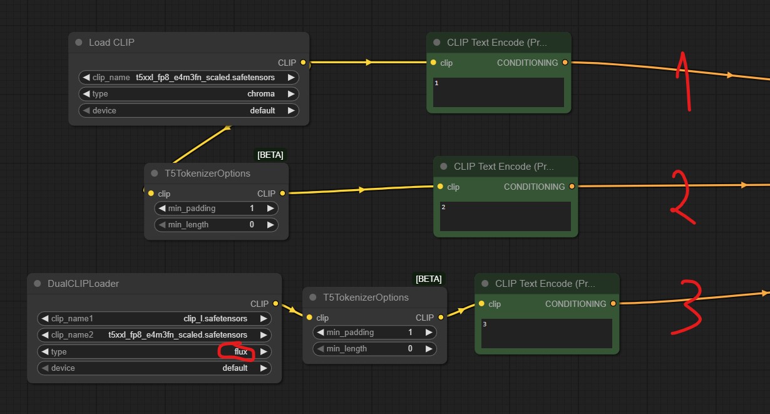Image resolution: width=770 pixels, height=414 pixels.
Task: Click CLIP output socket of upper T5TokenizerOptions
Action: click(282, 194)
